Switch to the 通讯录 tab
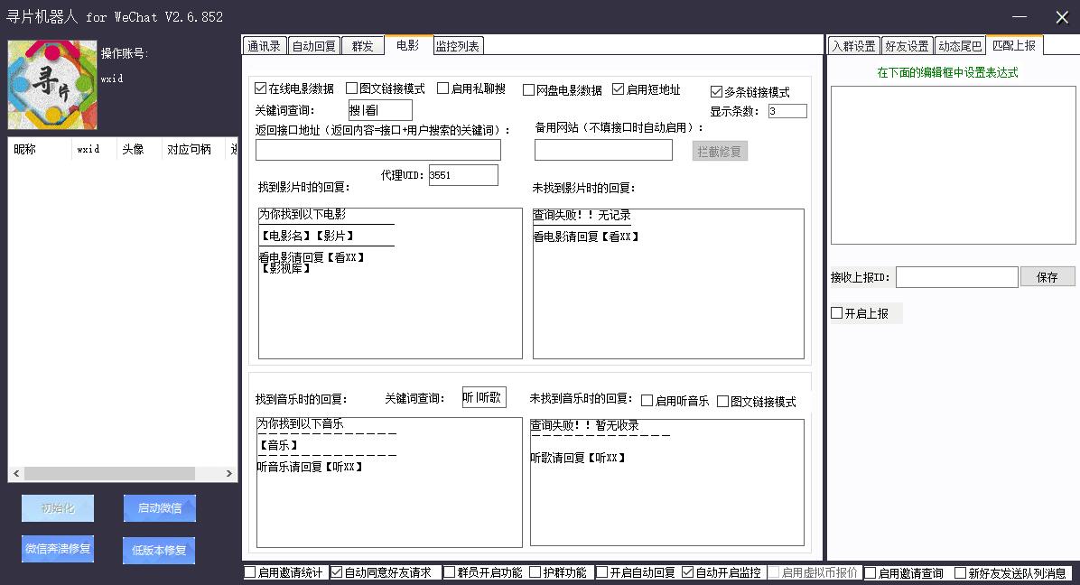1080x585 pixels. coord(265,46)
